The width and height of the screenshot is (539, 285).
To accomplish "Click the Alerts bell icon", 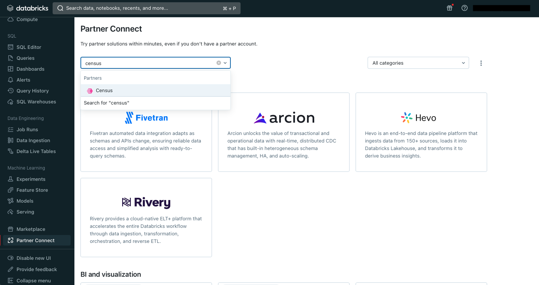I will (11, 80).
